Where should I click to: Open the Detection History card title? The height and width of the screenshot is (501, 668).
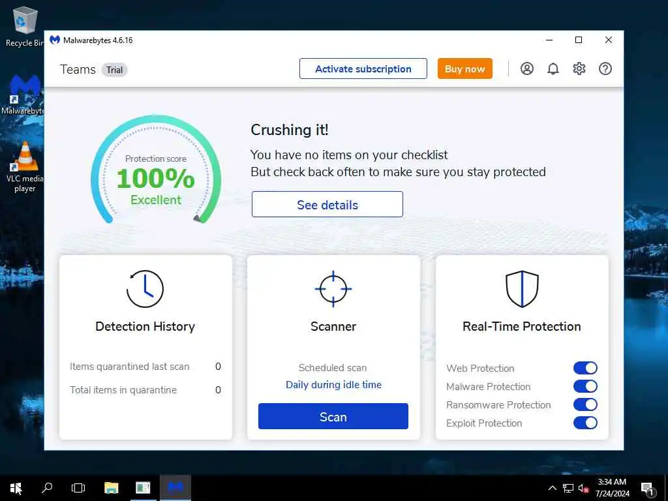(145, 326)
